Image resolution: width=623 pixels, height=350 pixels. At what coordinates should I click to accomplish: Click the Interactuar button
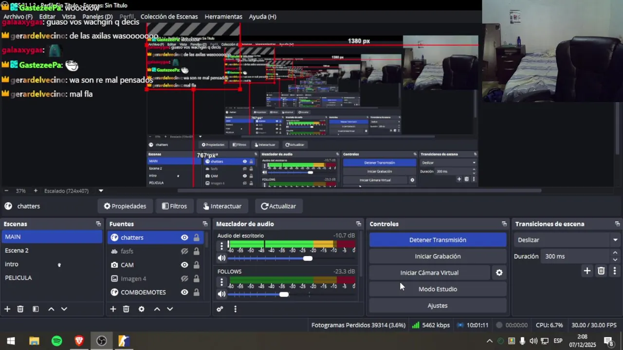[x=222, y=206]
